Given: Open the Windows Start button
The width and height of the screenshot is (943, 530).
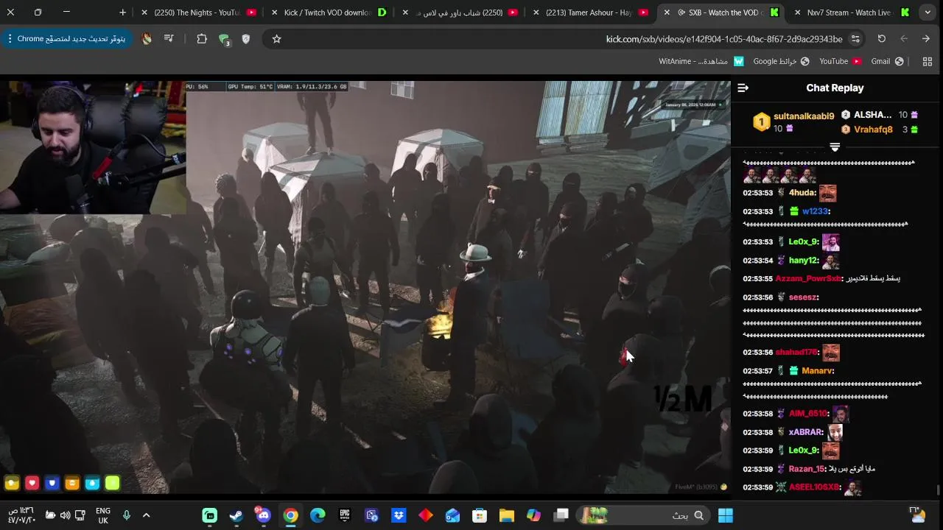Looking at the screenshot, I should pos(726,515).
